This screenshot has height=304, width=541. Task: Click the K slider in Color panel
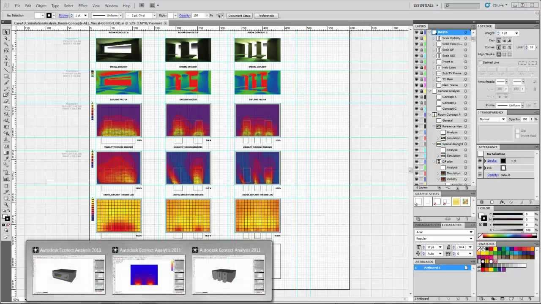point(508,230)
